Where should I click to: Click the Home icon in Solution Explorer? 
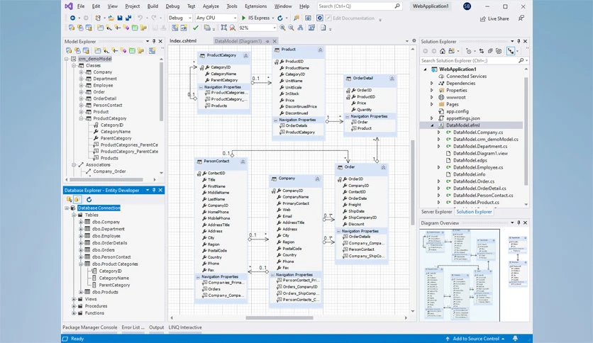[x=443, y=51]
